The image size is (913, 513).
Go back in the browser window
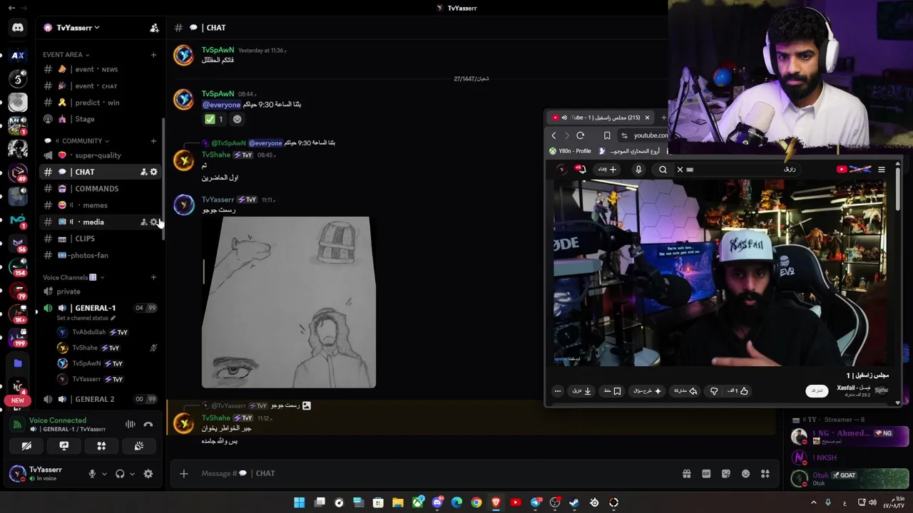(554, 135)
